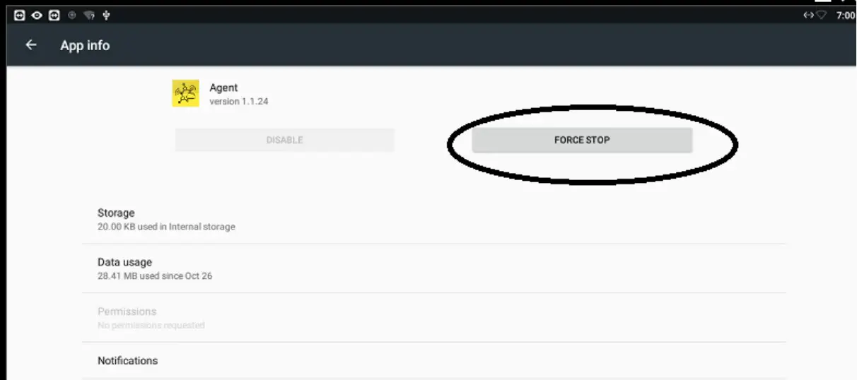Click the yellow Agent app icon
This screenshot has width=857, height=380.
(x=185, y=93)
